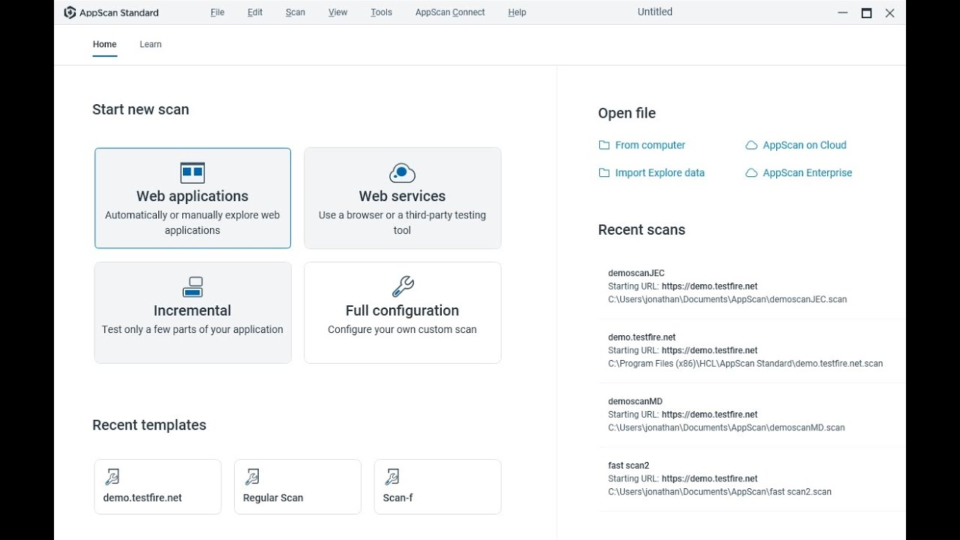This screenshot has height=540, width=960.
Task: Click the cloud icon beside AppScan Enterprise
Action: pos(751,173)
